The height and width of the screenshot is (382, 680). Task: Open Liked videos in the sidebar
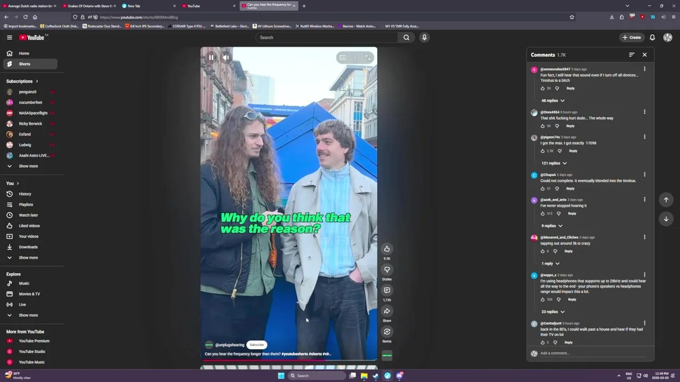[30, 226]
